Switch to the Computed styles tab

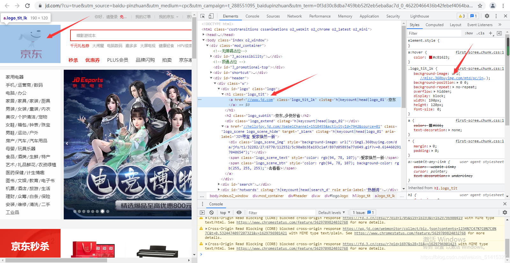point(434,25)
